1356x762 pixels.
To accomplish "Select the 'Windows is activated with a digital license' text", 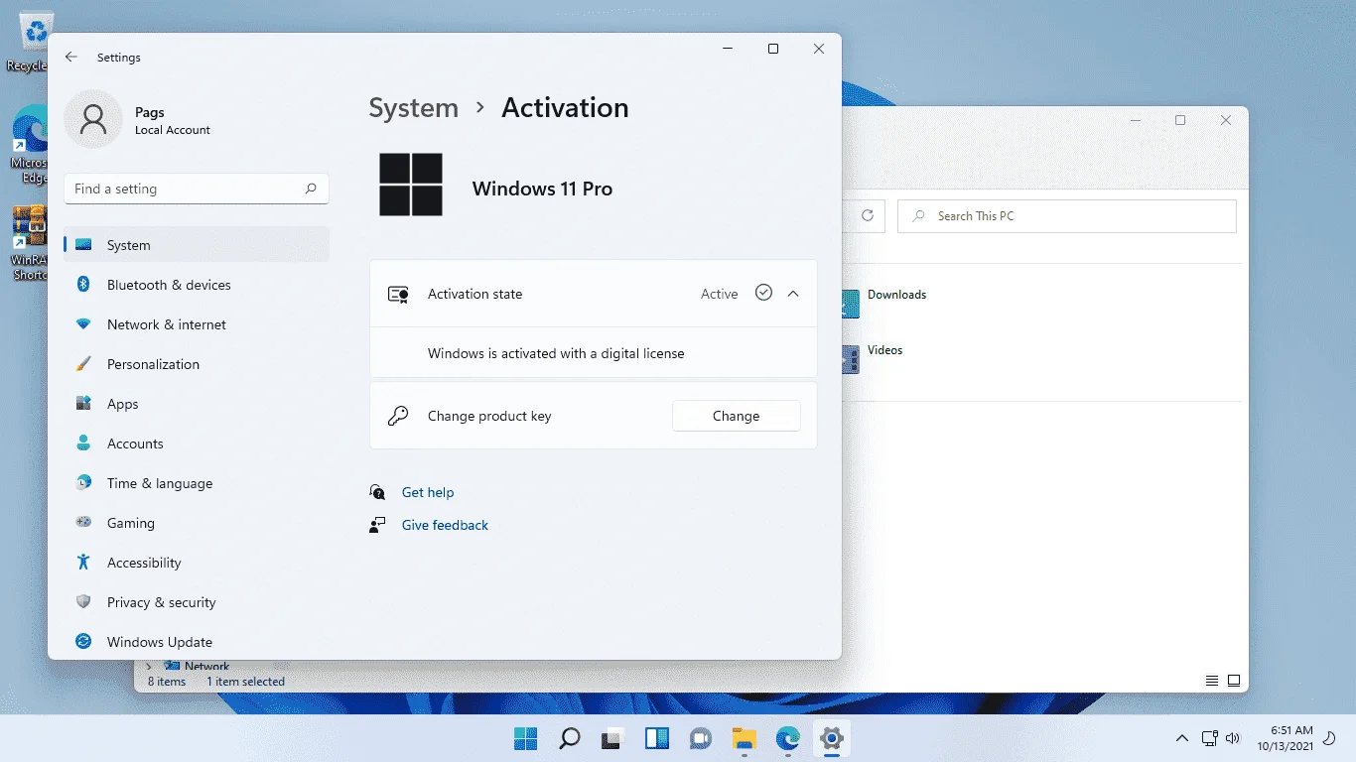I will 556,353.
